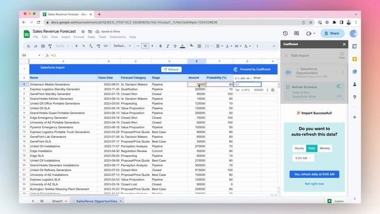The height and width of the screenshot is (214, 380).
Task: Click the Coefficient account avatar icon
Action: coord(353,33)
